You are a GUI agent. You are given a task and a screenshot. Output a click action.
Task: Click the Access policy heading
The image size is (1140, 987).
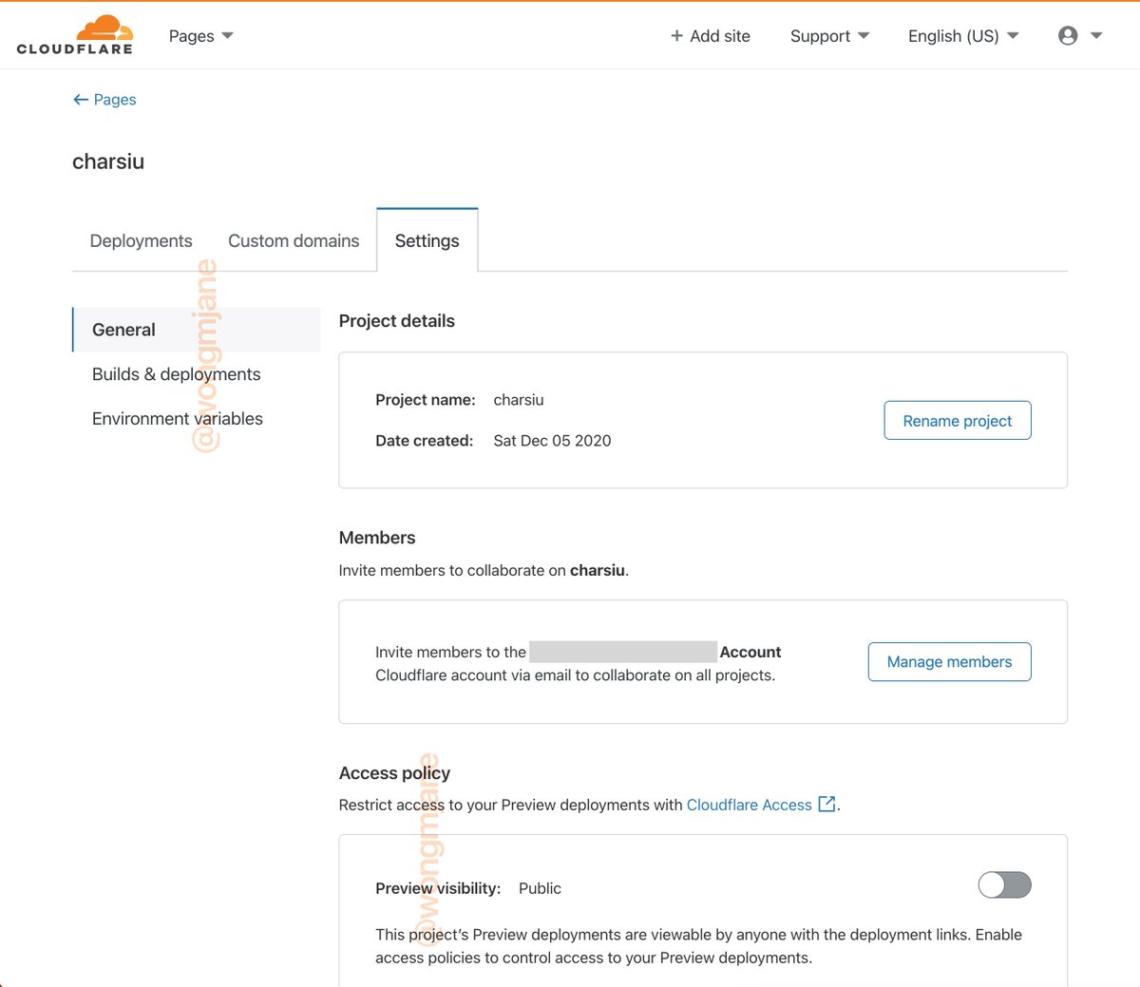(394, 773)
